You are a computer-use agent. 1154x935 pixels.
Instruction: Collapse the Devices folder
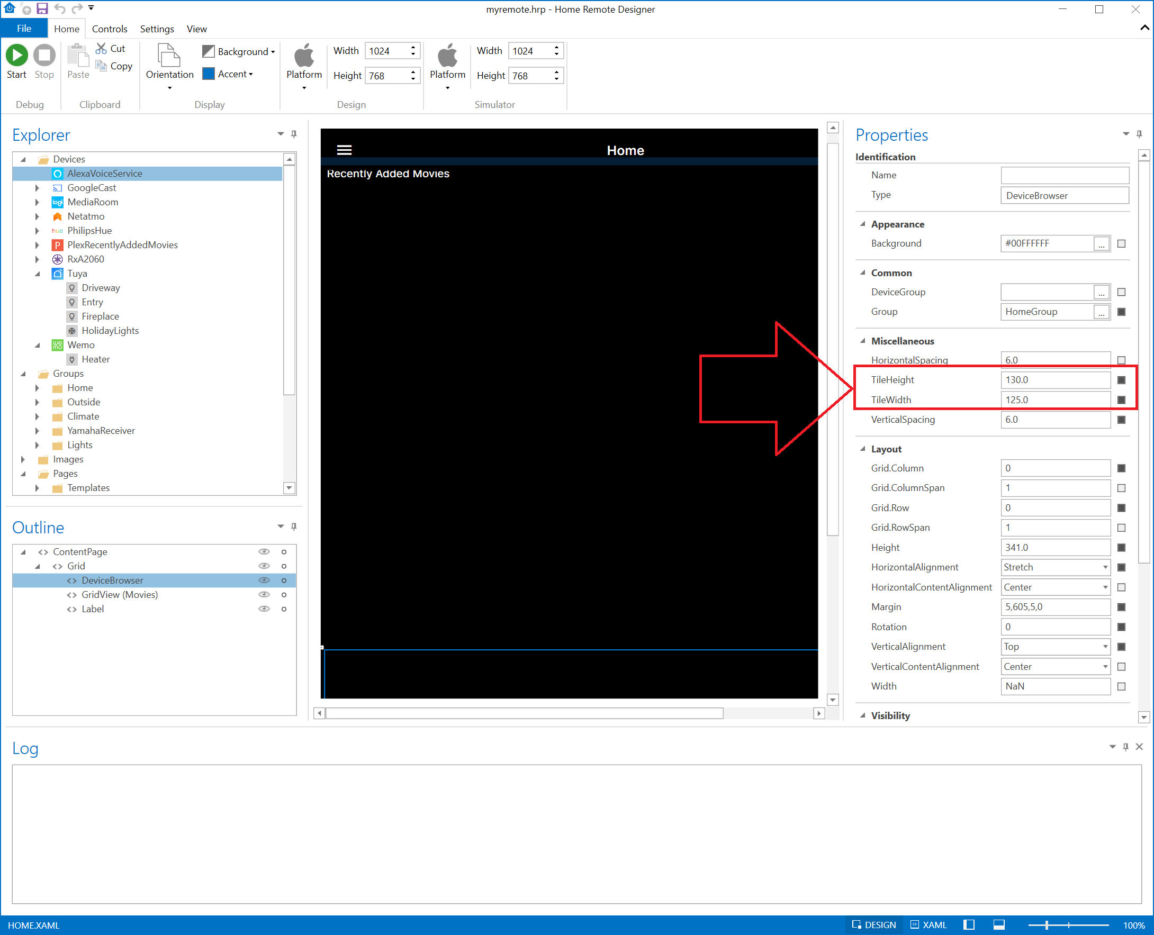click(23, 159)
